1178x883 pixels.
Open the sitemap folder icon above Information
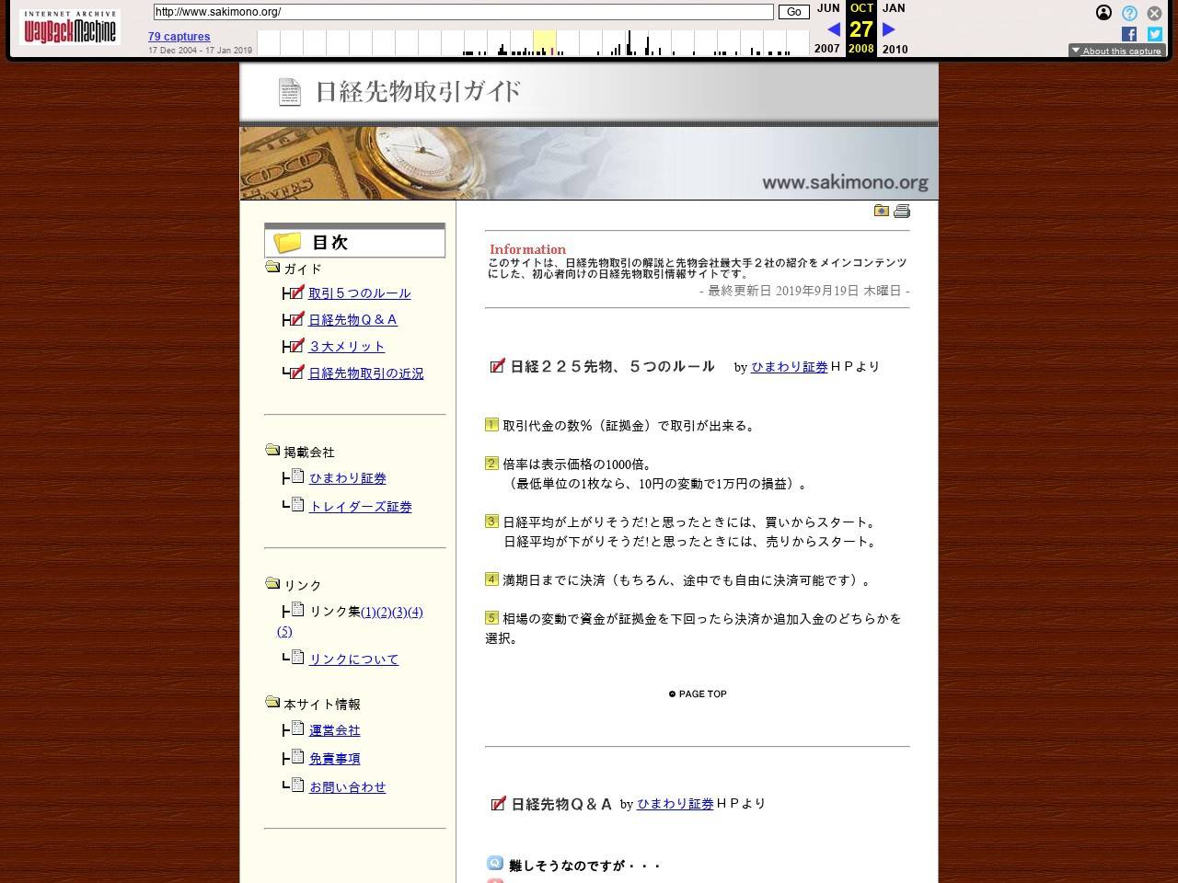click(881, 211)
